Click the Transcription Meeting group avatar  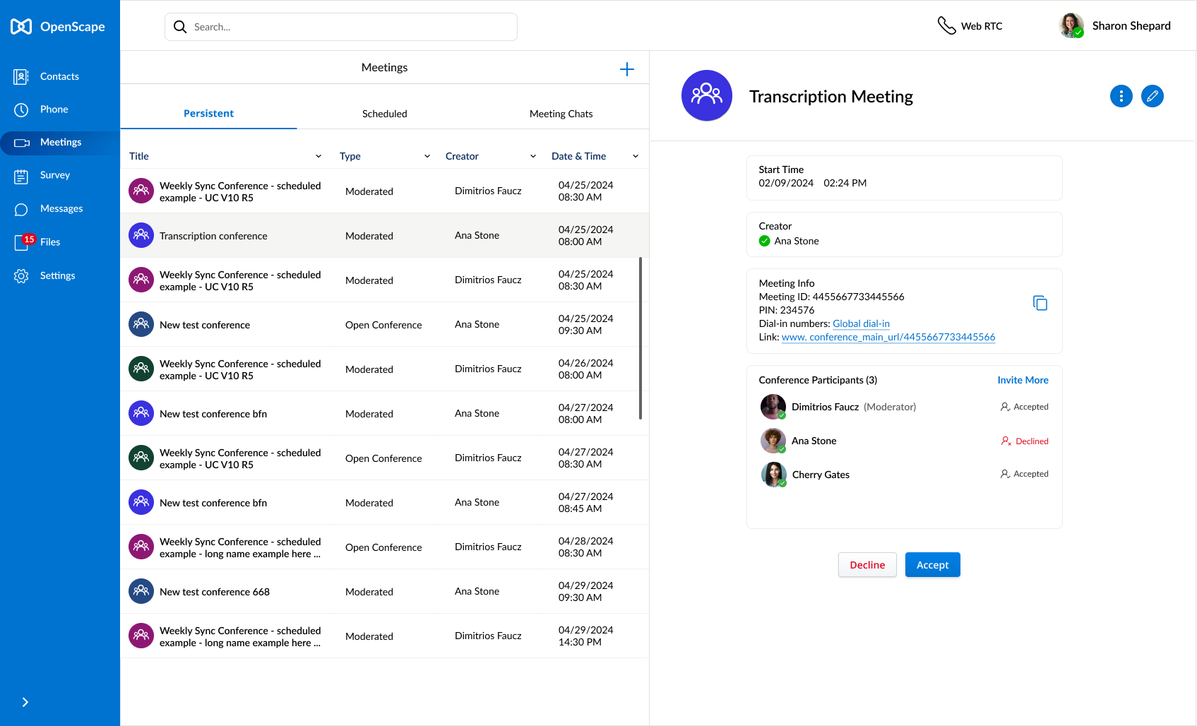(x=707, y=95)
